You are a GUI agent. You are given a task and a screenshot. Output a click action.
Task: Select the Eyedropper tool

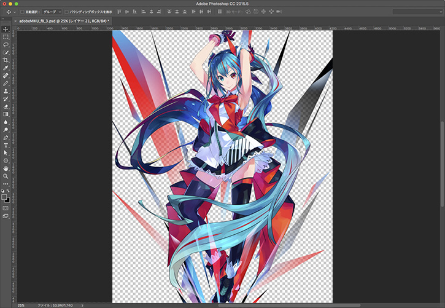6,68
